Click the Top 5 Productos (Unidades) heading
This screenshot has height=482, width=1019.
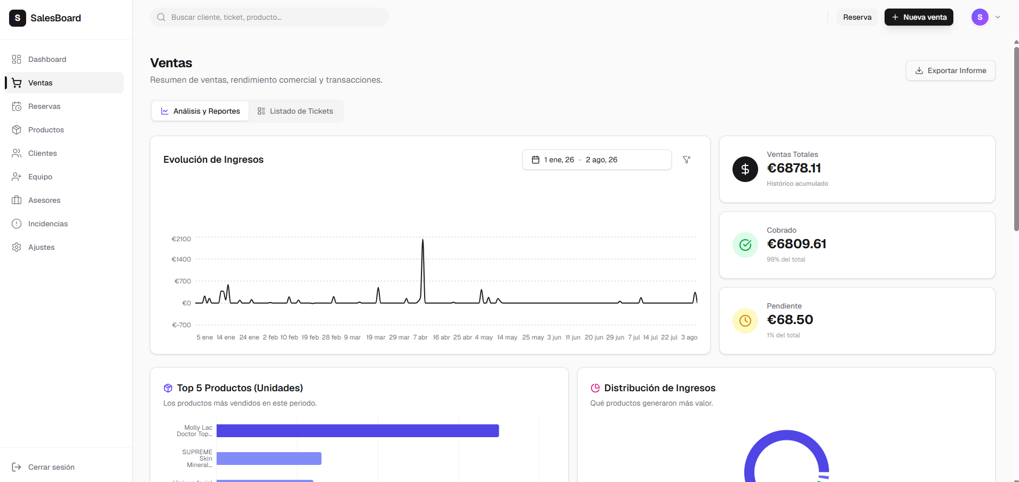coord(240,388)
